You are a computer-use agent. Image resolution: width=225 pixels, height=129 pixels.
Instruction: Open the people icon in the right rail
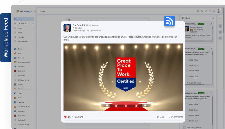click(220, 32)
